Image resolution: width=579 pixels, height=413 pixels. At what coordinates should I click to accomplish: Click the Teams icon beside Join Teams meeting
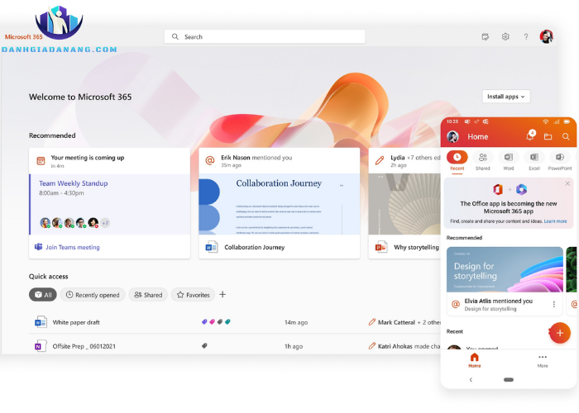pos(38,247)
